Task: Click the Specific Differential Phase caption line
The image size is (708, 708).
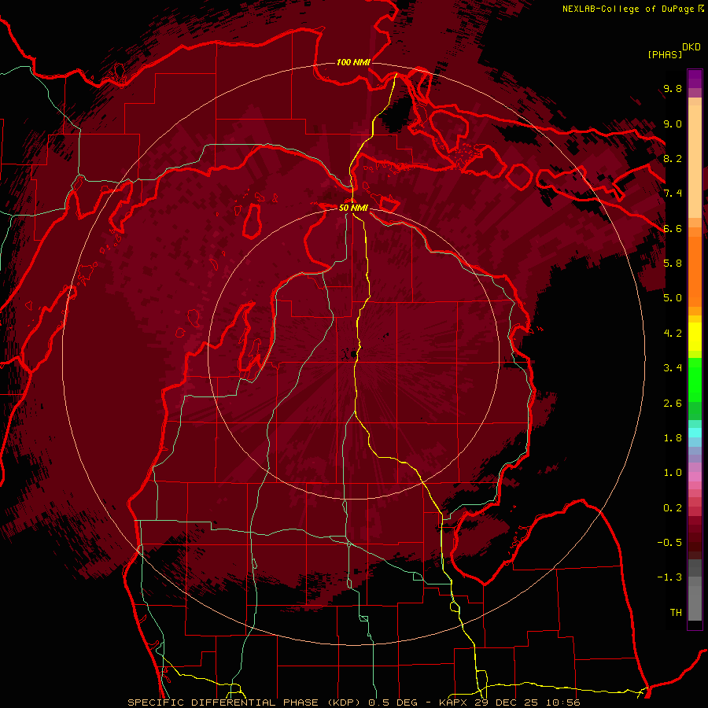Action: click(x=354, y=702)
